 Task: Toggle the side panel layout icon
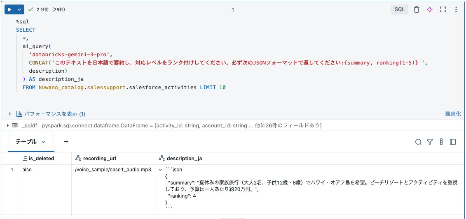click(453, 142)
